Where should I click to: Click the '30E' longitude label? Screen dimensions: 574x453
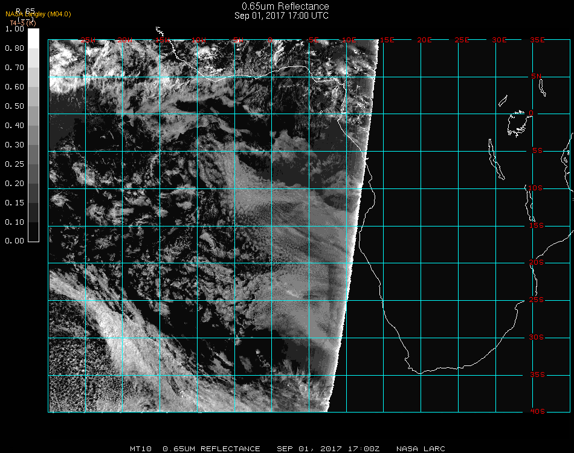coord(499,40)
